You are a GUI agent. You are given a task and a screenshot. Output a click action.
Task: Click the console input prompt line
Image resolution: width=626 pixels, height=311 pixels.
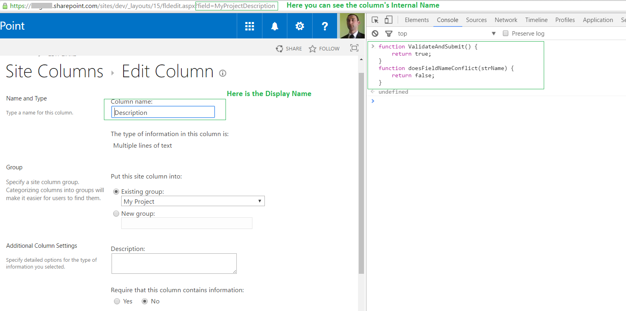click(x=497, y=101)
